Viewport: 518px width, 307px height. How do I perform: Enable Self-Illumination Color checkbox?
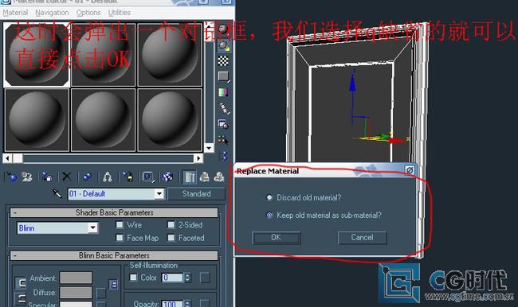click(x=133, y=278)
